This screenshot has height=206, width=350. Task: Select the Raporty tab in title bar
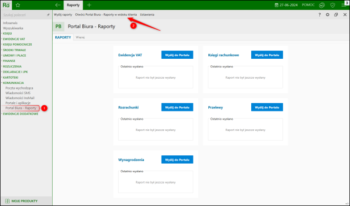coord(73,5)
